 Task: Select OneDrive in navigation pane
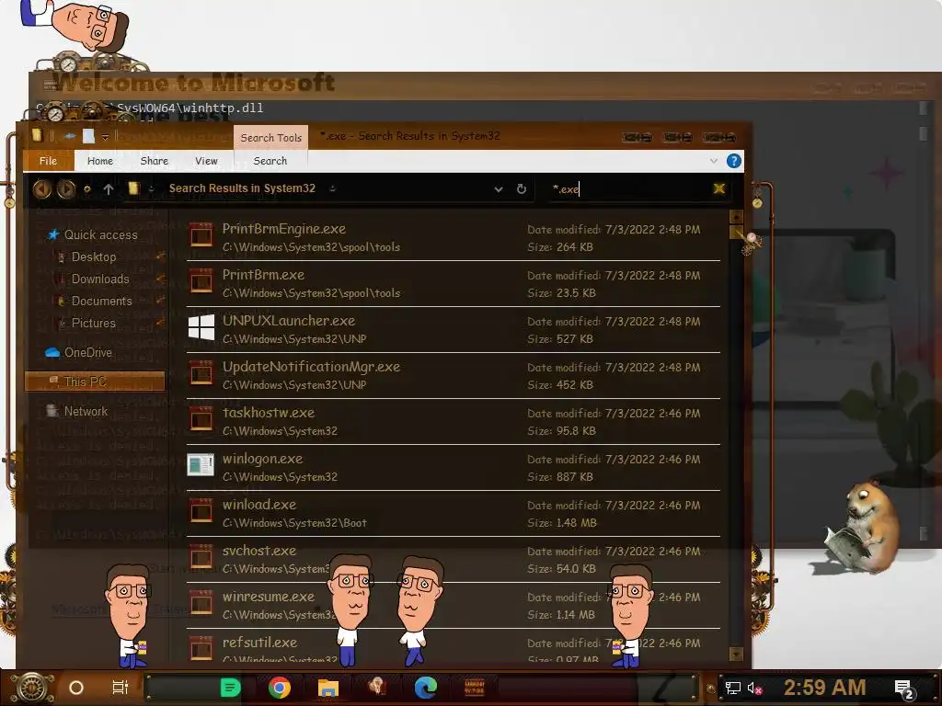pyautogui.click(x=87, y=352)
